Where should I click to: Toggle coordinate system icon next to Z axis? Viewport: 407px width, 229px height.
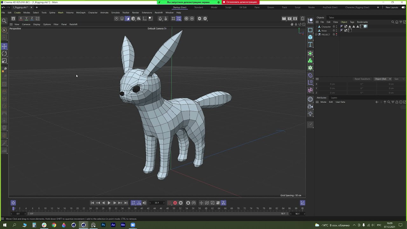[38, 18]
